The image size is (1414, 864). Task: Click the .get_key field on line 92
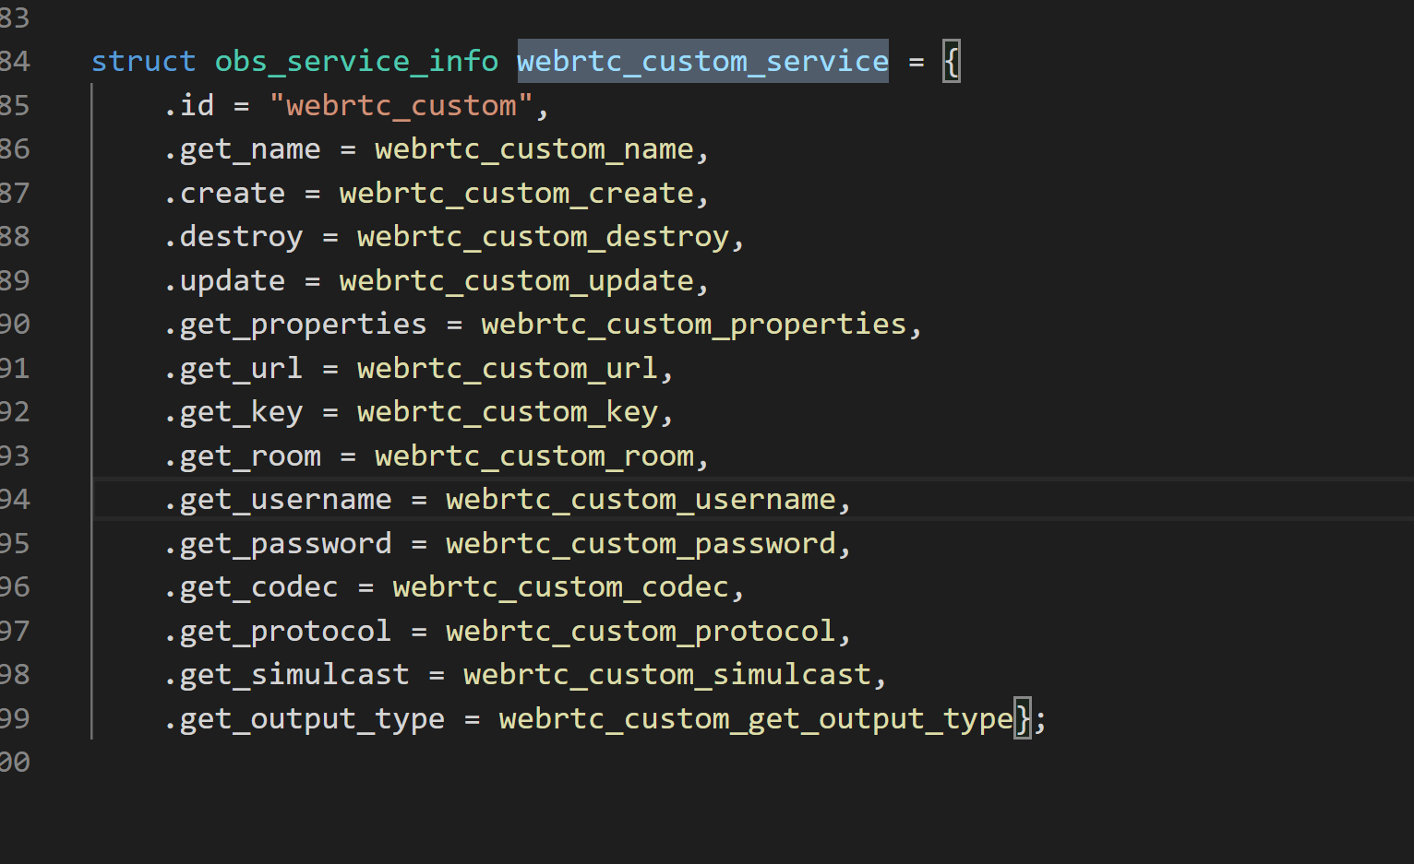click(x=233, y=411)
